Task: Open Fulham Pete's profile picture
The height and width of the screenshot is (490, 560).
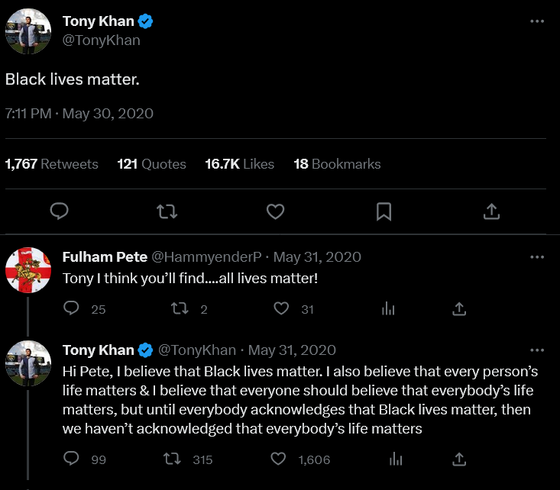Action: pyautogui.click(x=28, y=270)
